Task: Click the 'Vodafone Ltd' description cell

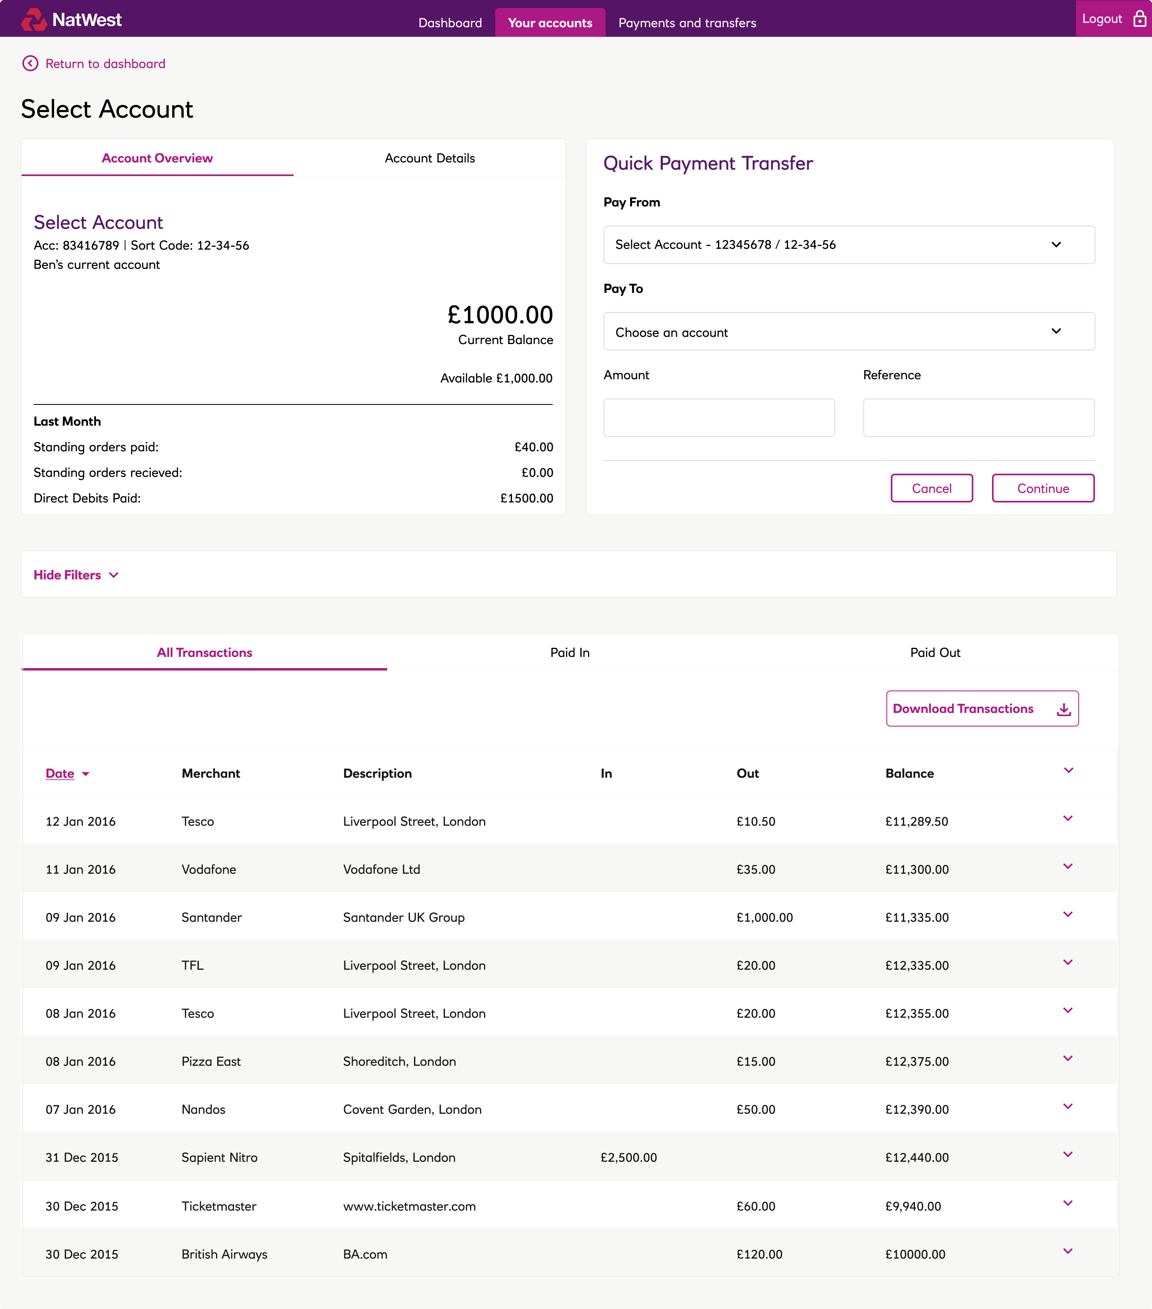Action: tap(382, 870)
